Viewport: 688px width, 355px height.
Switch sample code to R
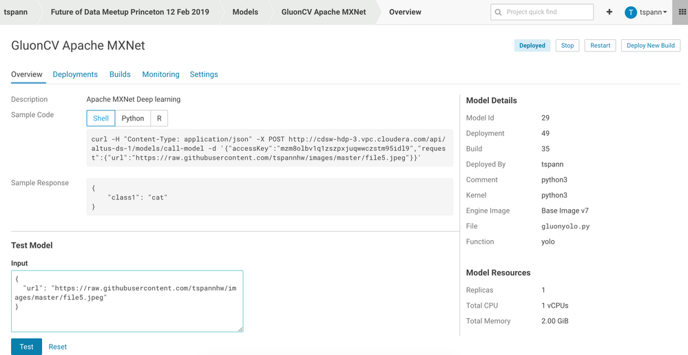tap(159, 118)
